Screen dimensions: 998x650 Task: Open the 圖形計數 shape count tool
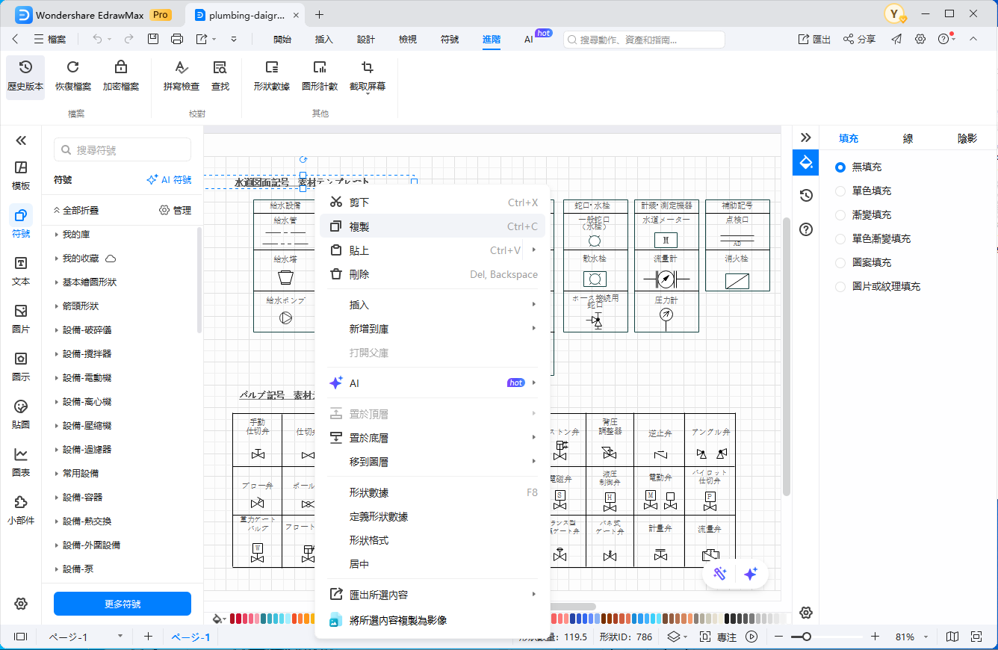320,76
